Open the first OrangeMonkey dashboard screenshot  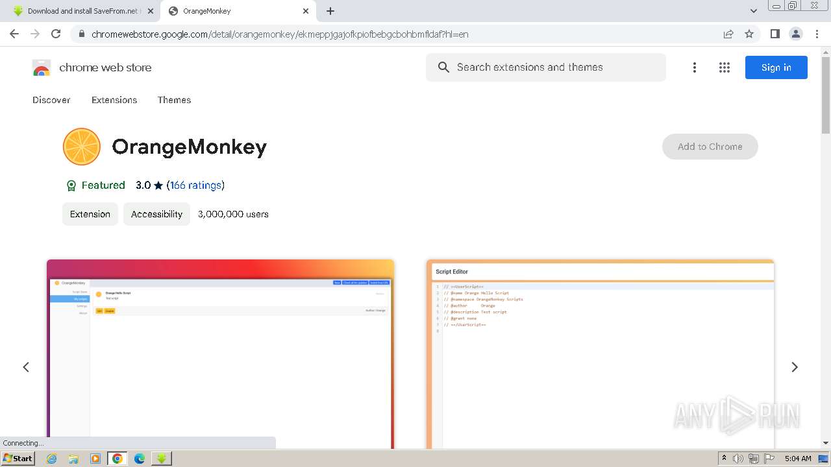(220, 354)
